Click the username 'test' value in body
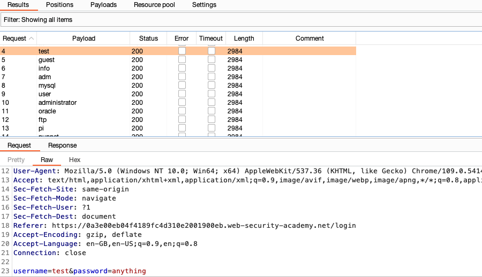This screenshot has height=277, width=482. (60, 271)
